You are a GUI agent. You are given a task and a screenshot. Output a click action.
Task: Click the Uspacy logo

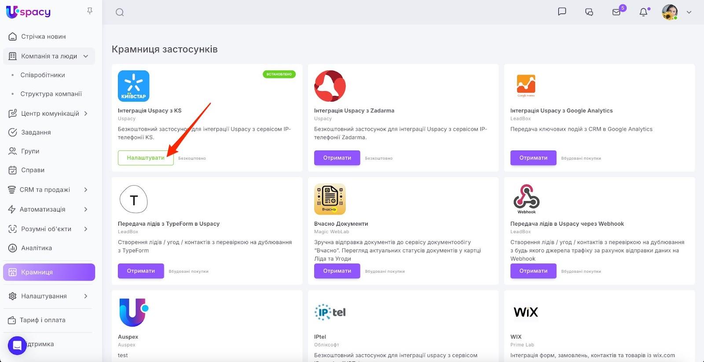29,12
